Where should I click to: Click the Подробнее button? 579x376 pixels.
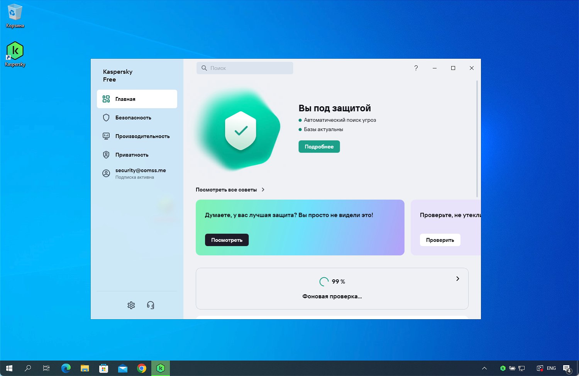(319, 146)
